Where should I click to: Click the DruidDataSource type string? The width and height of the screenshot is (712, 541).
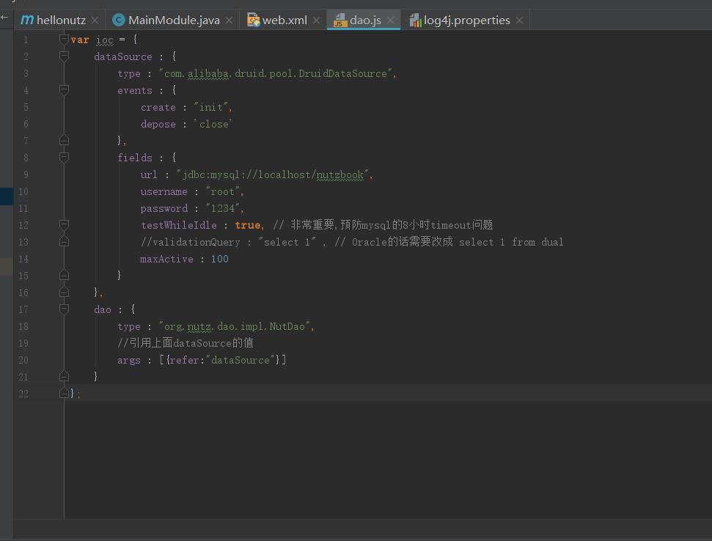[x=275, y=73]
